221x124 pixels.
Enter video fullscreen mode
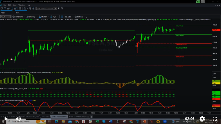(214, 119)
